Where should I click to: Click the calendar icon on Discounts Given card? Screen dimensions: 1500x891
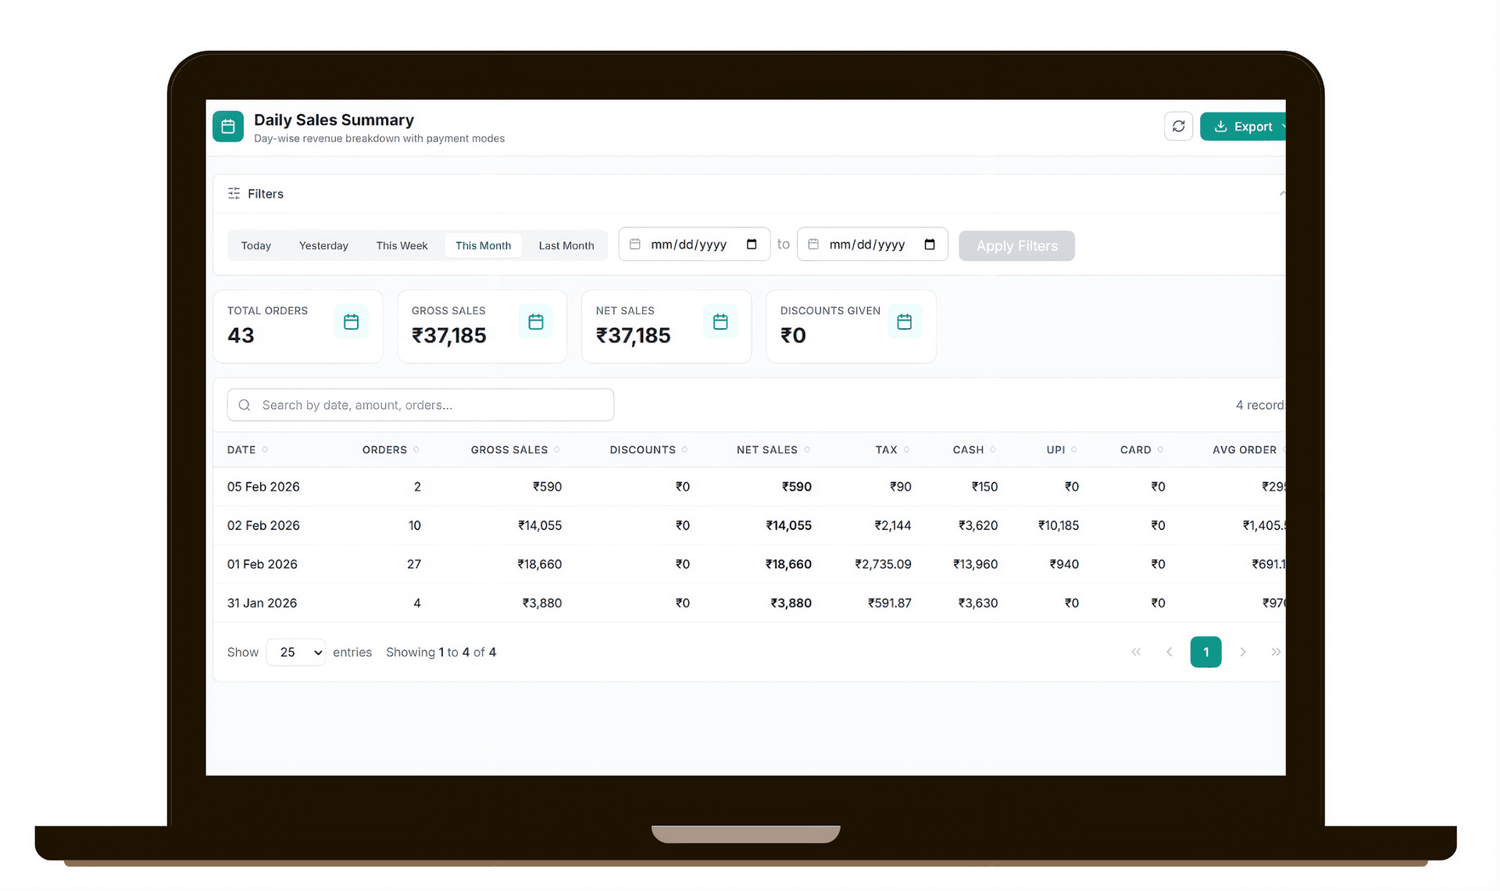click(x=904, y=320)
